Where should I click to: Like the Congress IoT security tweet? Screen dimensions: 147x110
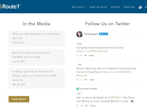click(x=85, y=55)
